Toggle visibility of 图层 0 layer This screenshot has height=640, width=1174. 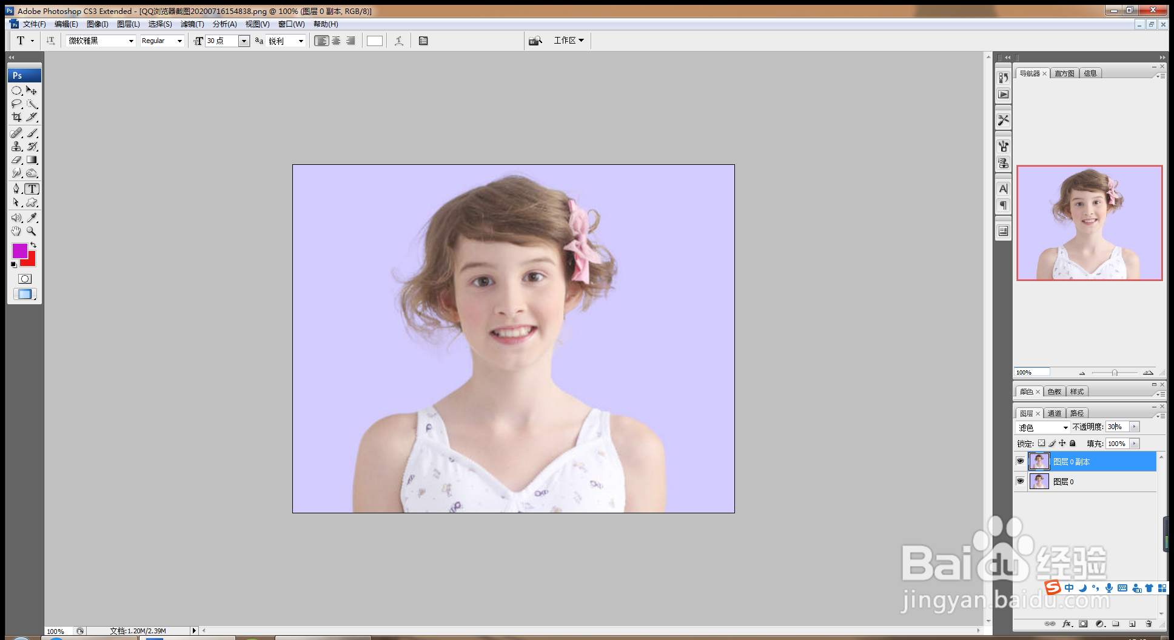pos(1020,481)
